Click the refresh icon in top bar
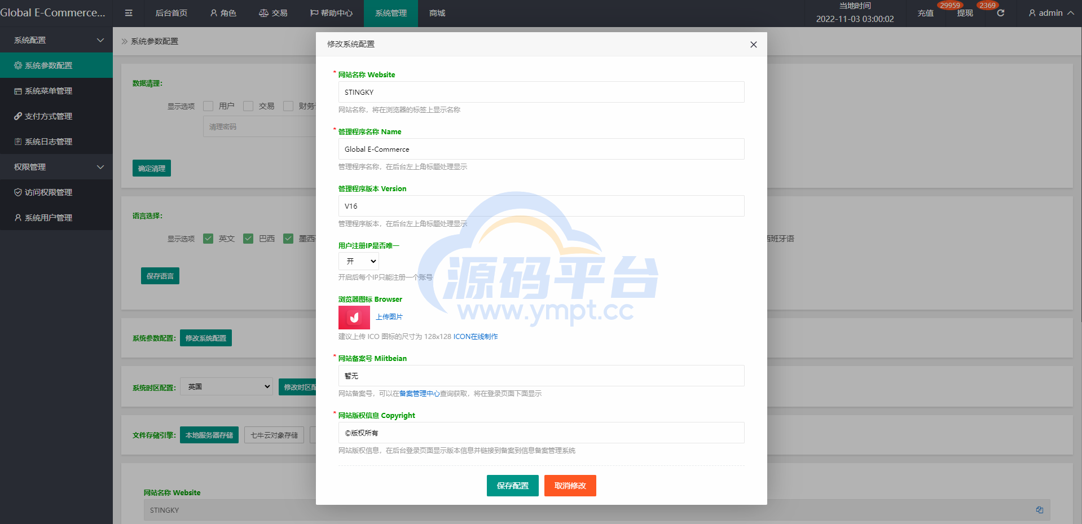Viewport: 1082px width, 524px height. tap(1000, 13)
